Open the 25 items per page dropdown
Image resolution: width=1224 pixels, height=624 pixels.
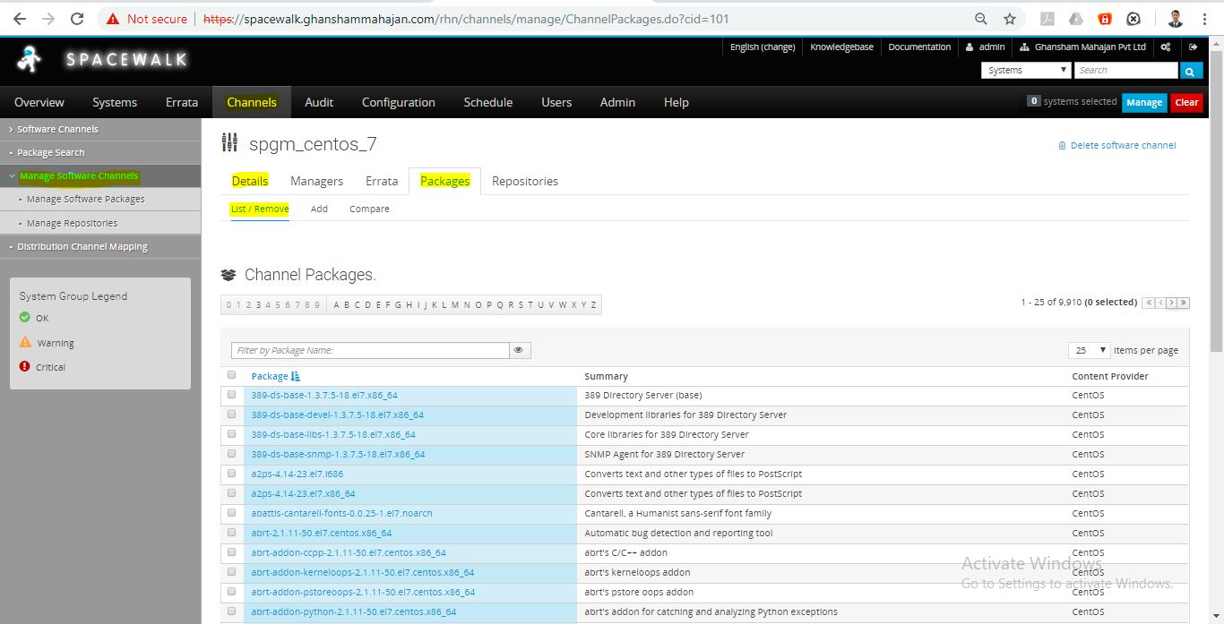coord(1089,350)
